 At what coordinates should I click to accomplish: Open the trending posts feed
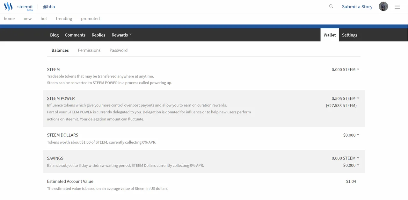click(64, 18)
